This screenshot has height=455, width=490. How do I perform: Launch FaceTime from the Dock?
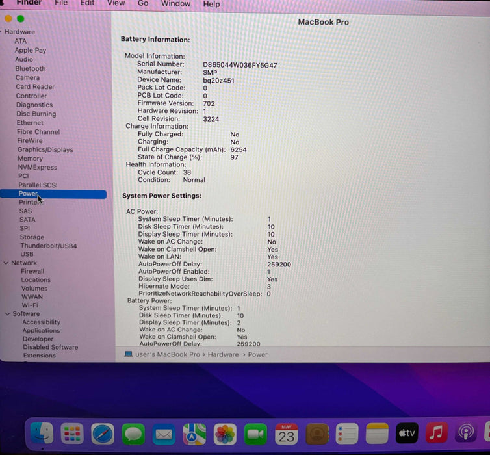click(x=255, y=434)
